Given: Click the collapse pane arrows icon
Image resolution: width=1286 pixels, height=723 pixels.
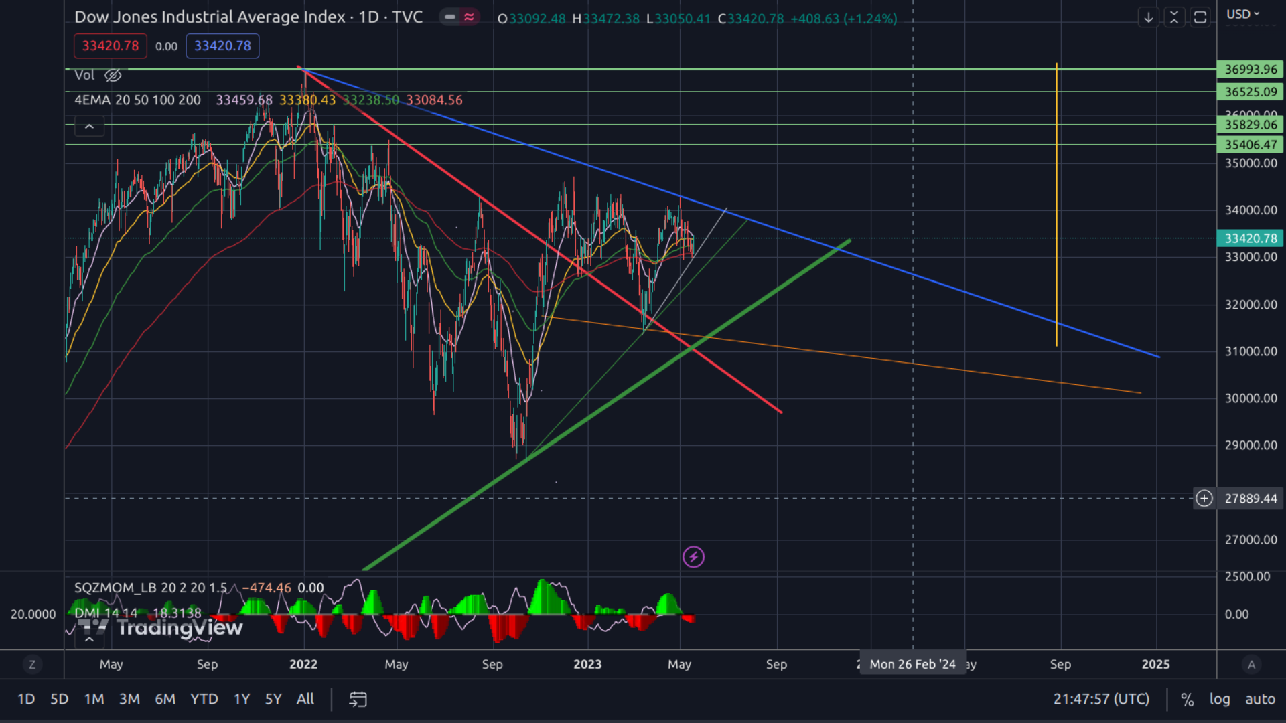Looking at the screenshot, I should click(1174, 17).
